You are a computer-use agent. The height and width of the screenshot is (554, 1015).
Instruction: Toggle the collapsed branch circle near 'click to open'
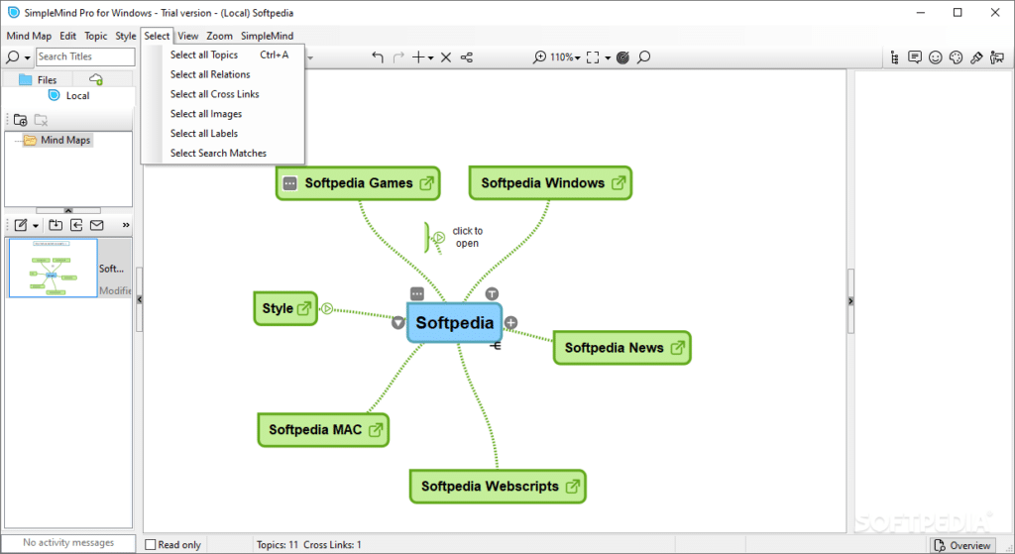coord(439,238)
